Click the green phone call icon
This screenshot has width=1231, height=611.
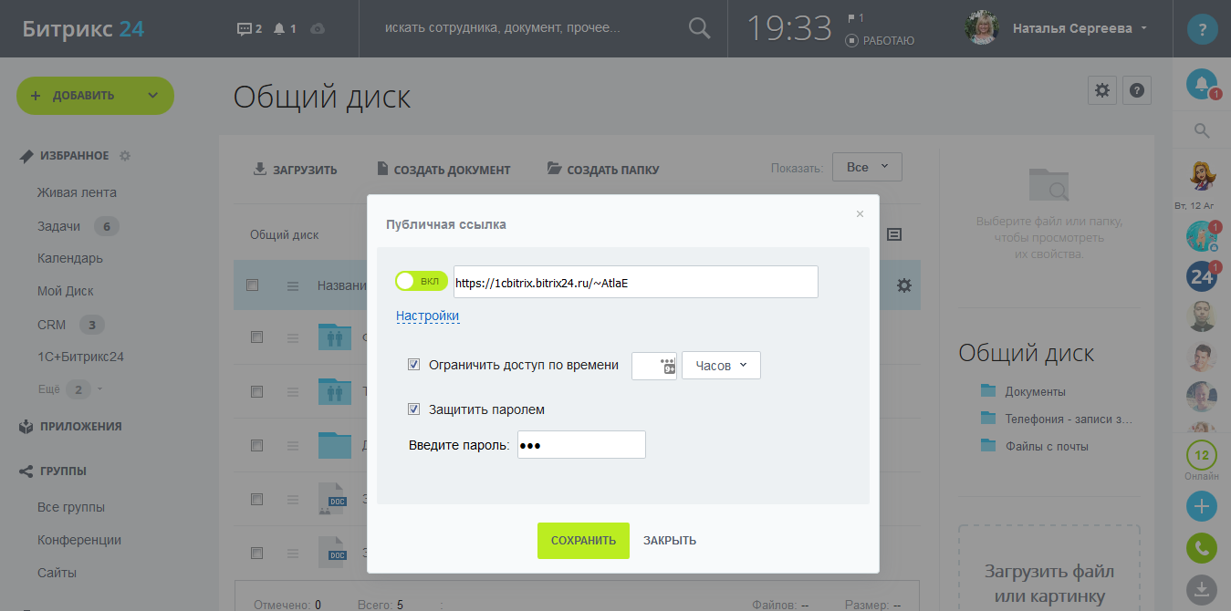(1201, 548)
